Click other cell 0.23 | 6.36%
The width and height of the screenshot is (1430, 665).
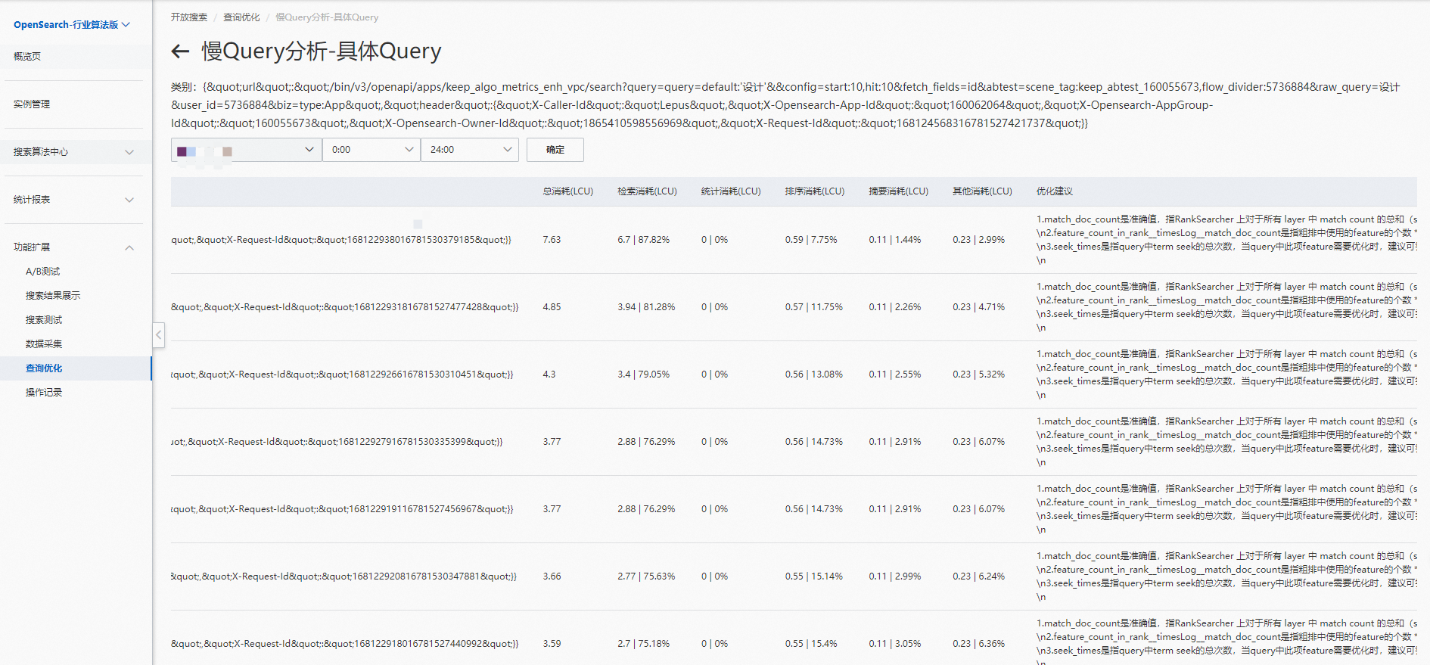click(x=979, y=644)
